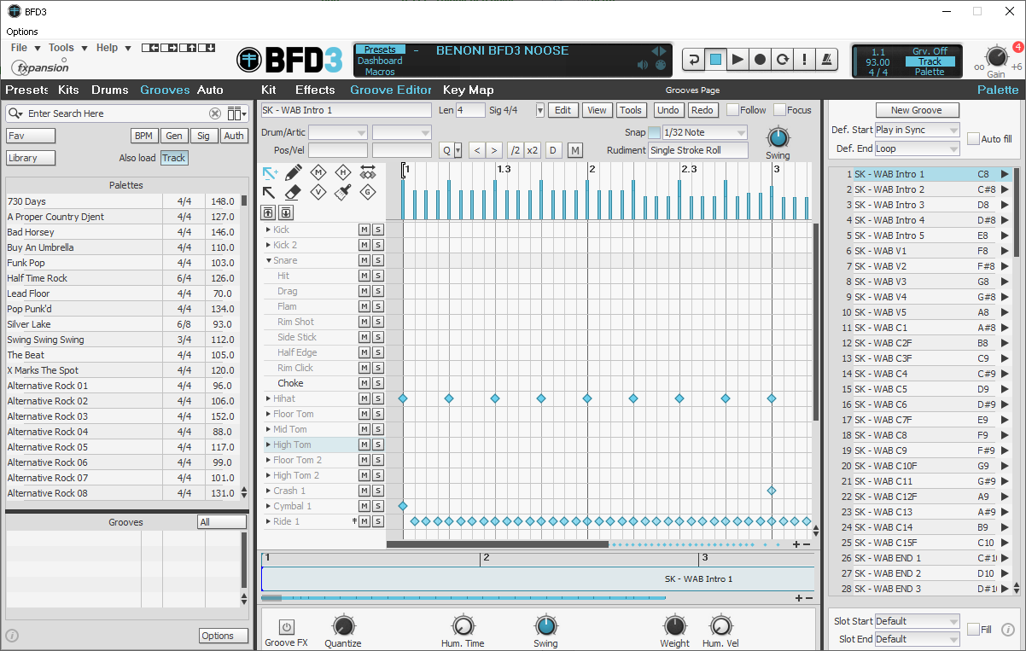
Task: Solo the Snare lane
Action: pyautogui.click(x=377, y=260)
